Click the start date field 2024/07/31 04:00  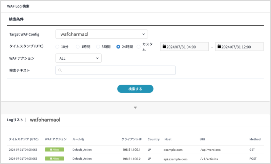click(x=184, y=47)
